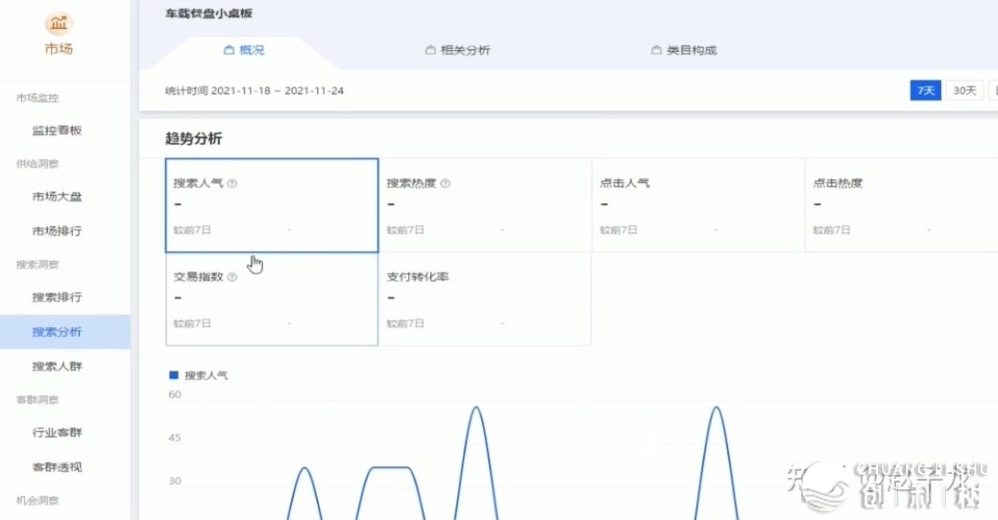
Task: Click the 趋势分析 section heading
Action: pos(193,138)
